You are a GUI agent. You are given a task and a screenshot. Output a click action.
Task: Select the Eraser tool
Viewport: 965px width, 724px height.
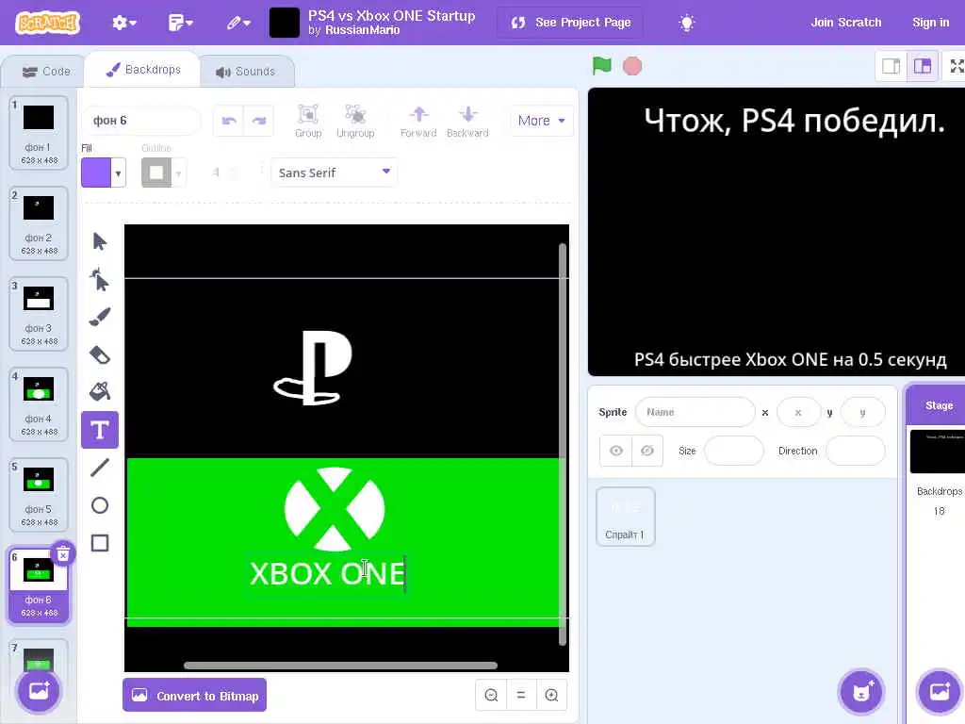pyautogui.click(x=100, y=354)
